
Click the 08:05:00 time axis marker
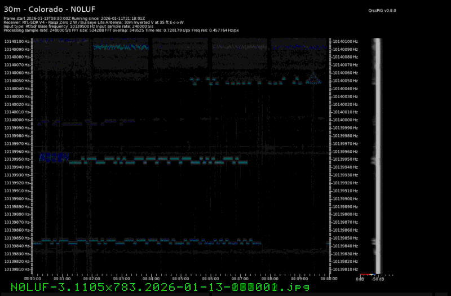[180, 279]
